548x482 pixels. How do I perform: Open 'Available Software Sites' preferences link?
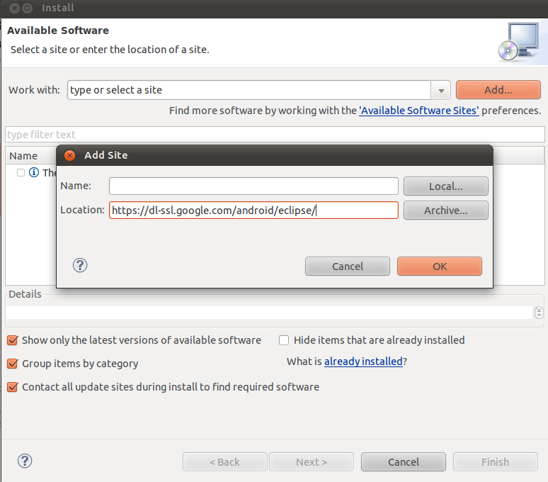click(x=418, y=111)
